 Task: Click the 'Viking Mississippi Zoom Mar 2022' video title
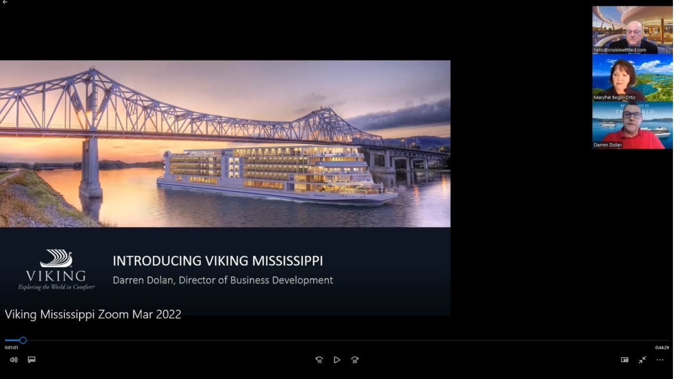tap(93, 314)
